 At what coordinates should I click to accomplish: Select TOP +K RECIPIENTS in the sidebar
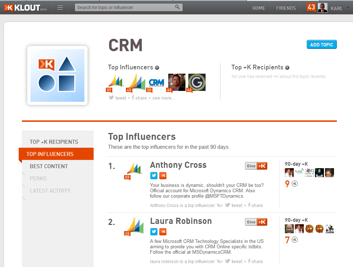(x=54, y=142)
